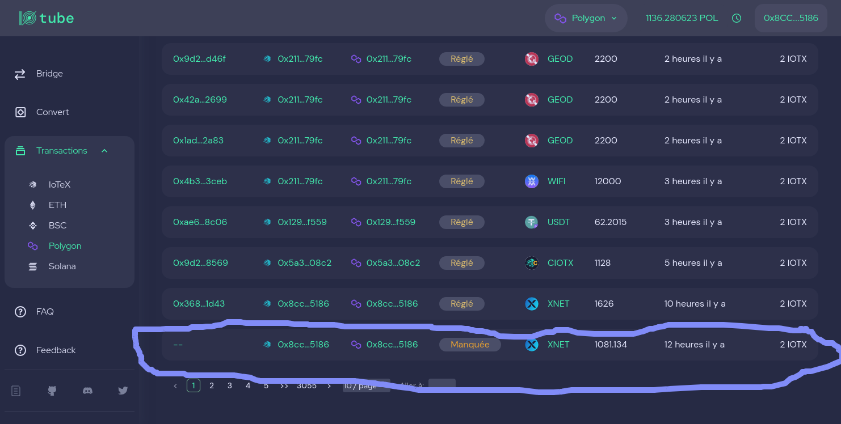Image resolution: width=841 pixels, height=424 pixels.
Task: Click the CIOTX token icon
Action: tap(532, 263)
